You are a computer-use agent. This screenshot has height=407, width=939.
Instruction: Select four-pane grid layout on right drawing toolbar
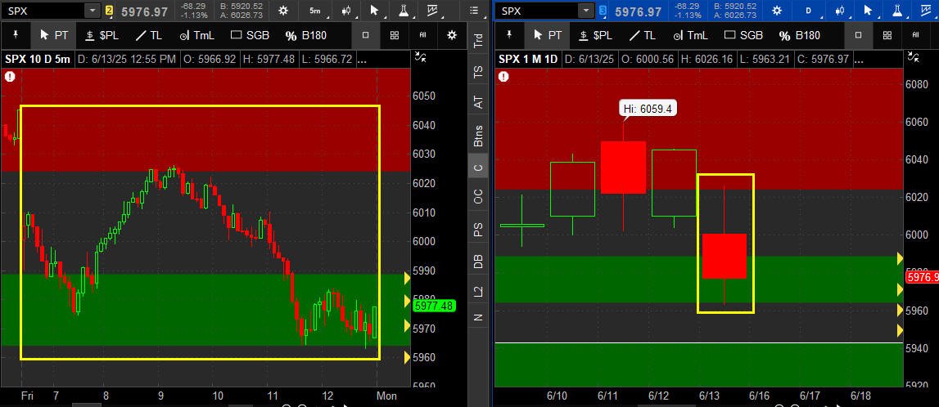pos(887,35)
